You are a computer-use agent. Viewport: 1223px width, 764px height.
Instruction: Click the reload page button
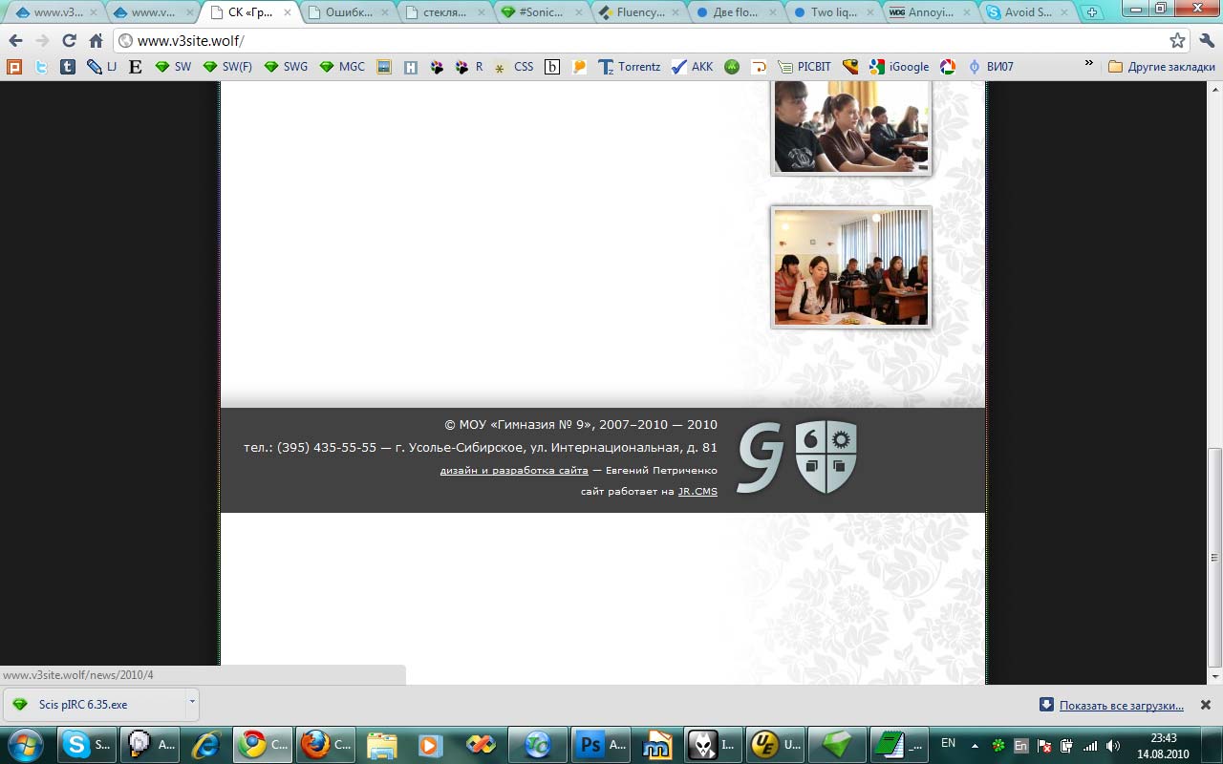[x=69, y=41]
